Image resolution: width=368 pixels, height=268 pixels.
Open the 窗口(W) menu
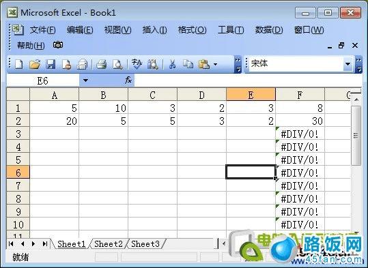pyautogui.click(x=309, y=30)
